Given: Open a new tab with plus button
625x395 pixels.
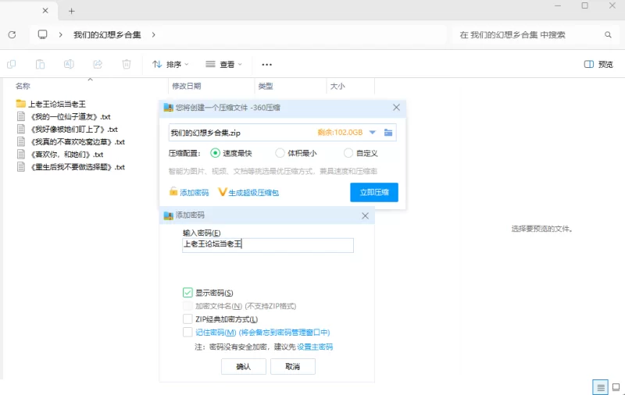Looking at the screenshot, I should click(x=71, y=11).
